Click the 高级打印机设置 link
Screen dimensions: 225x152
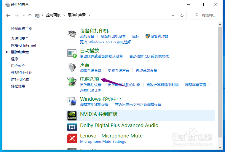pyautogui.click(x=113, y=37)
